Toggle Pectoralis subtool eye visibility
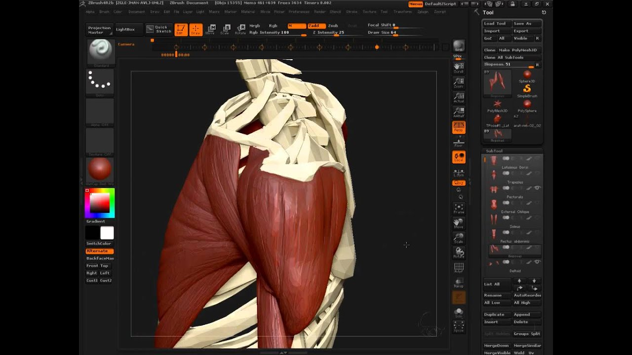This screenshot has height=355, width=632. (537, 188)
